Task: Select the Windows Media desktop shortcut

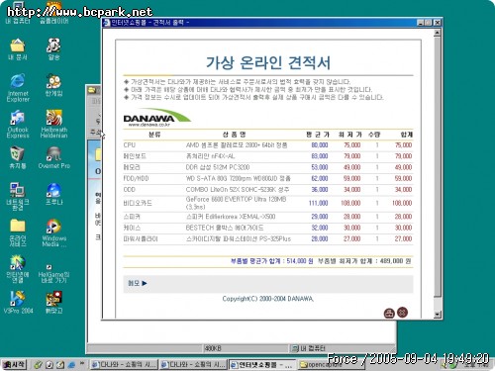Action: click(54, 232)
